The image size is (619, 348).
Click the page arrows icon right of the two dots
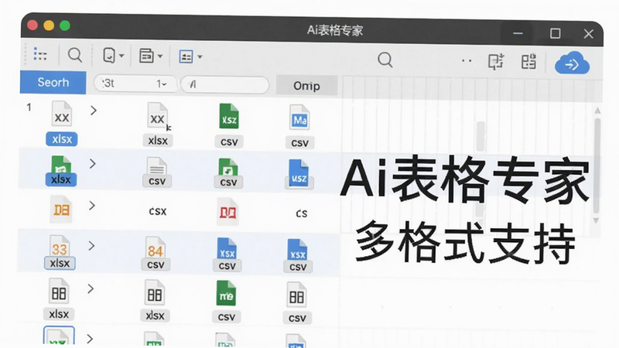(496, 62)
